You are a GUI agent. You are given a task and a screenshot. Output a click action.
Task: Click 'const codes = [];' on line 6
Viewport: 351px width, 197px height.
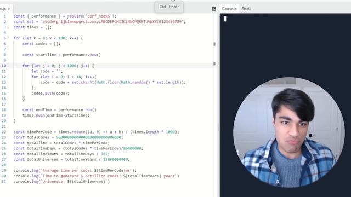coord(42,44)
